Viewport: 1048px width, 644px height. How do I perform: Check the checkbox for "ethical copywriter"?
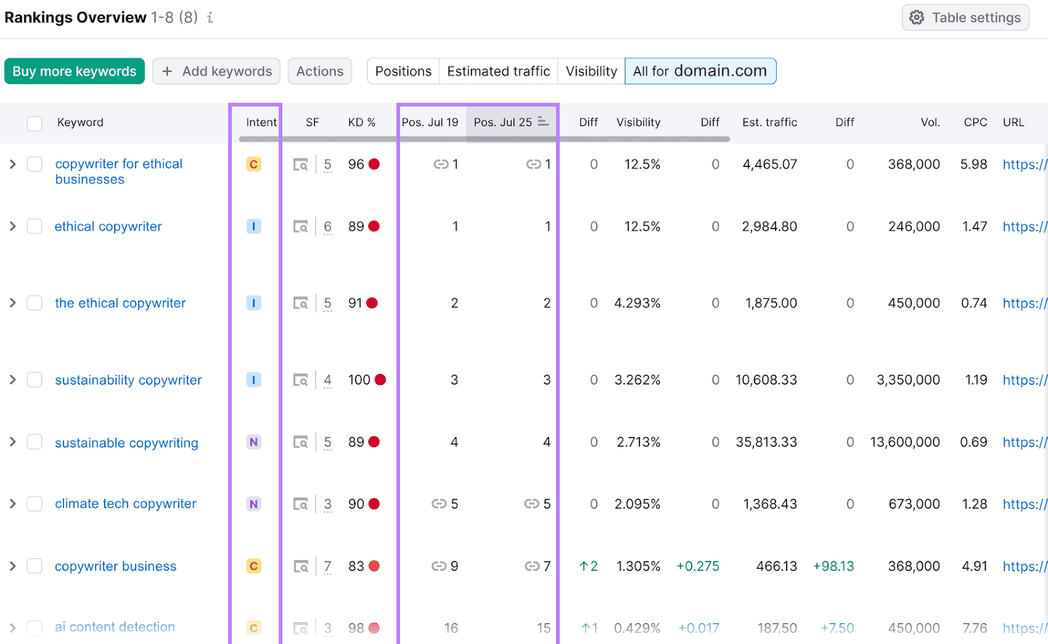click(35, 226)
